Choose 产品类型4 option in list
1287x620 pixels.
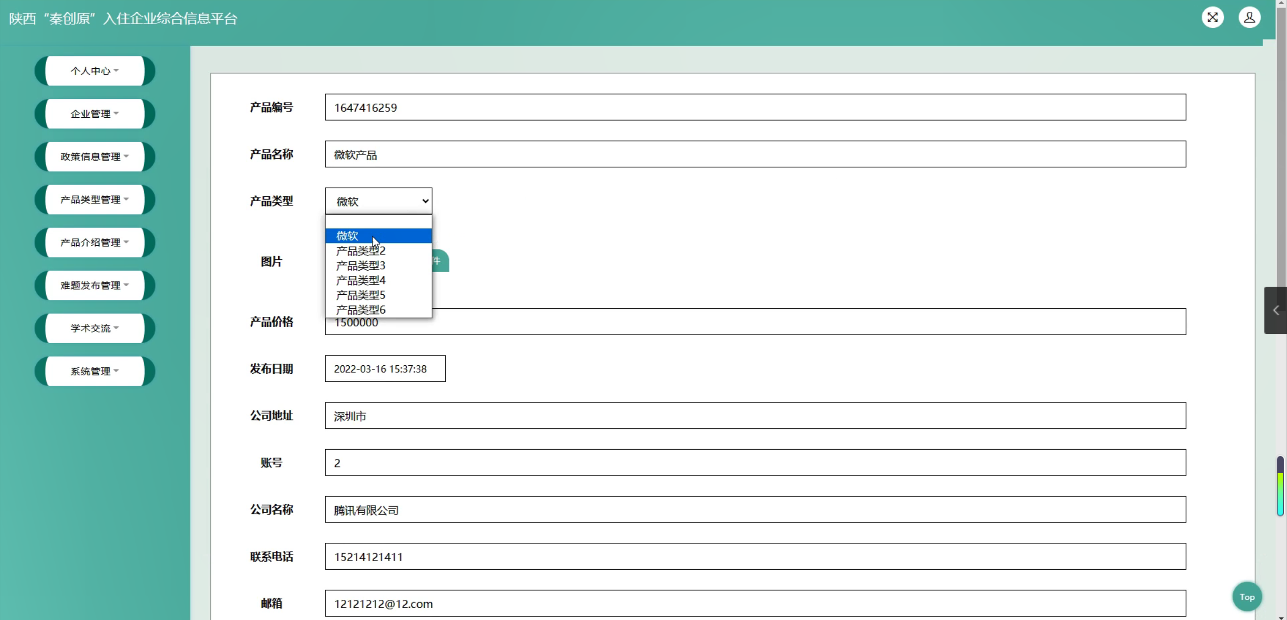tap(361, 280)
